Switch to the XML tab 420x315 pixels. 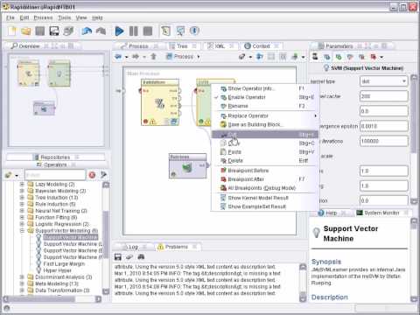point(220,46)
